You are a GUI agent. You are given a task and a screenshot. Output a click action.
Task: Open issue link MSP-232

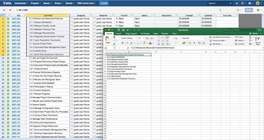click(16, 26)
